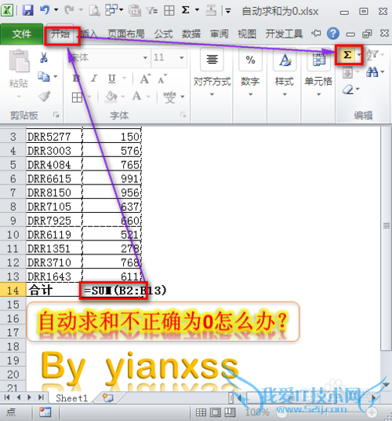The width and height of the screenshot is (392, 421).
Task: Toggle Bold formatting
Action: point(76,79)
